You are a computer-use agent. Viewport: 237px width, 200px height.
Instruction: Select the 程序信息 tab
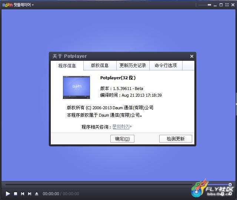click(67, 66)
